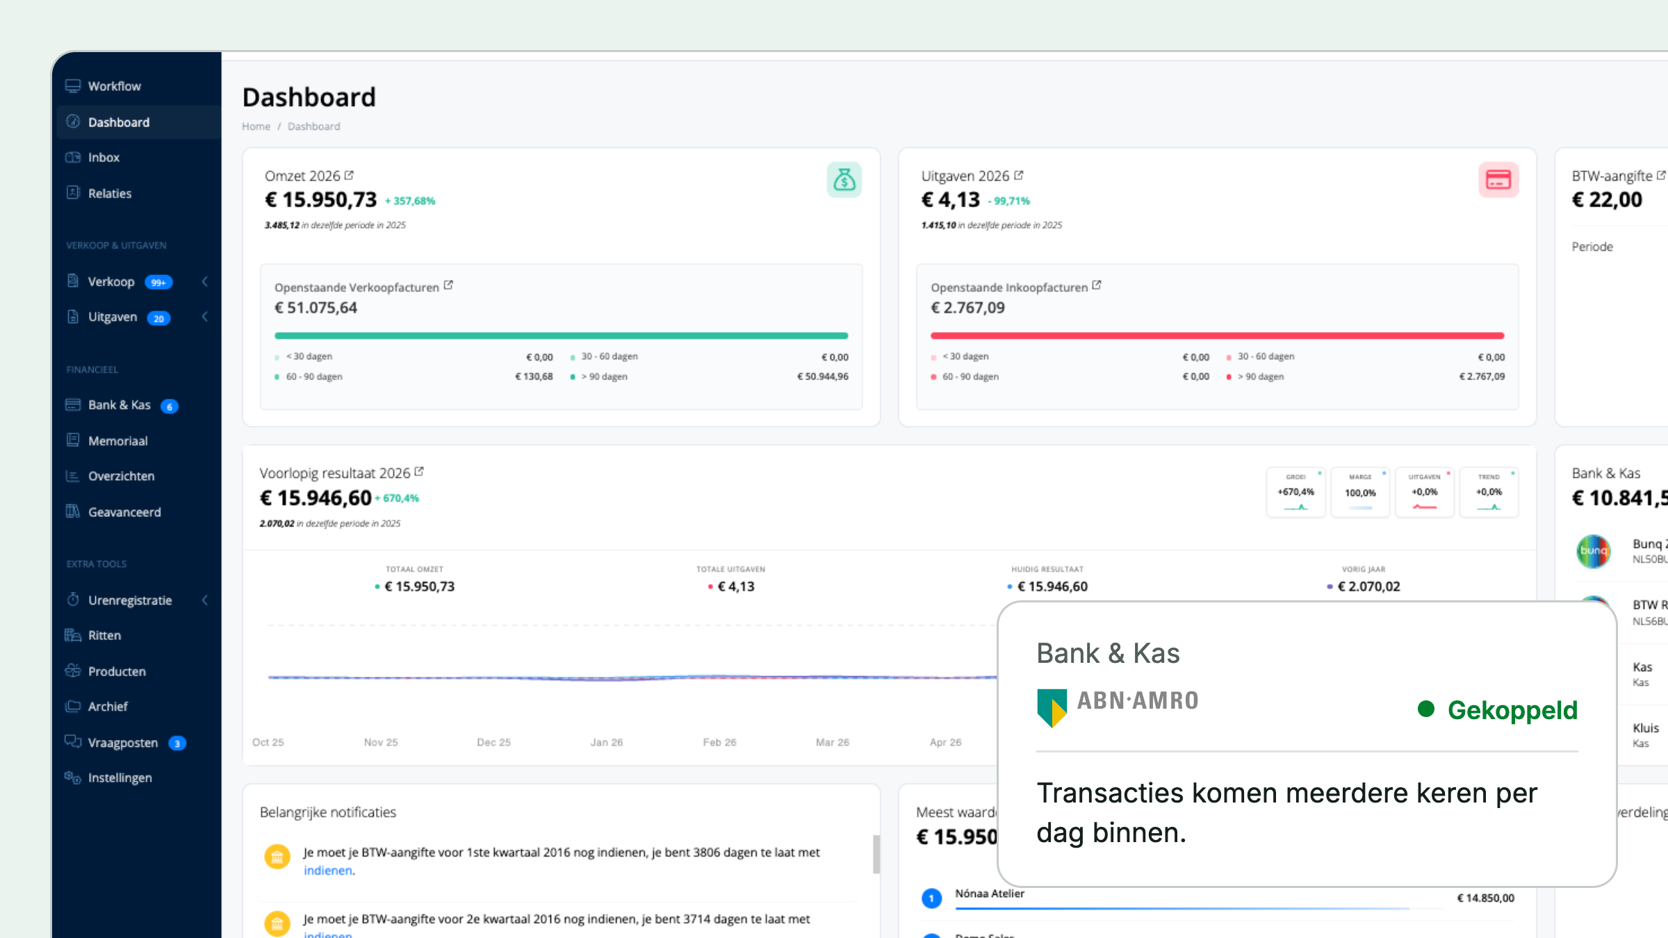
Task: Click the green Verkoopfacturen progress bar
Action: pyautogui.click(x=562, y=336)
